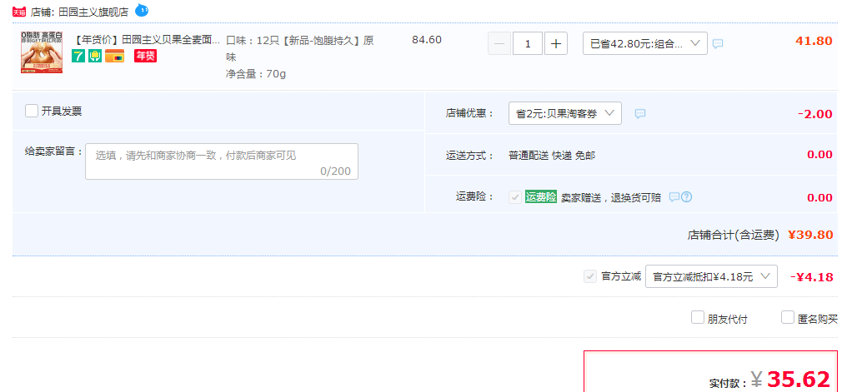The height and width of the screenshot is (392, 852).
Task: Click the green shield guarantee icon
Action: (x=95, y=55)
